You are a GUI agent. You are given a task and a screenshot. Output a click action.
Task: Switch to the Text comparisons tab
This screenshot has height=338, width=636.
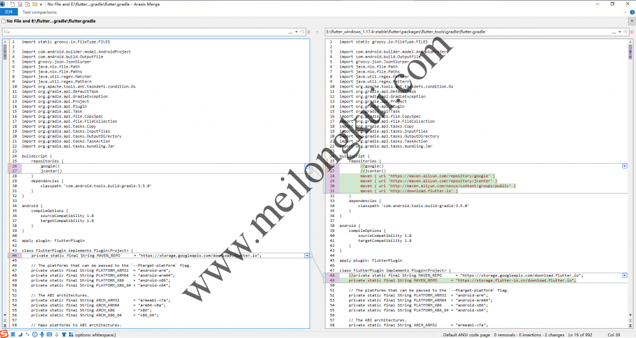[x=39, y=12]
